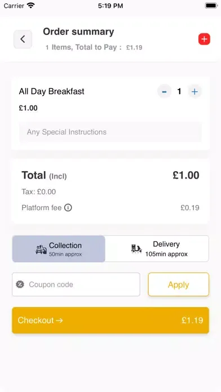The height and width of the screenshot is (392, 221).
Task: Tap the Order summary title
Action: [x=78, y=32]
